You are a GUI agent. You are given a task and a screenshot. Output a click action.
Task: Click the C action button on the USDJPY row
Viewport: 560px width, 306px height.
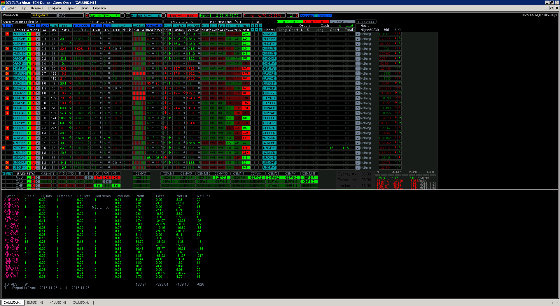(38, 168)
